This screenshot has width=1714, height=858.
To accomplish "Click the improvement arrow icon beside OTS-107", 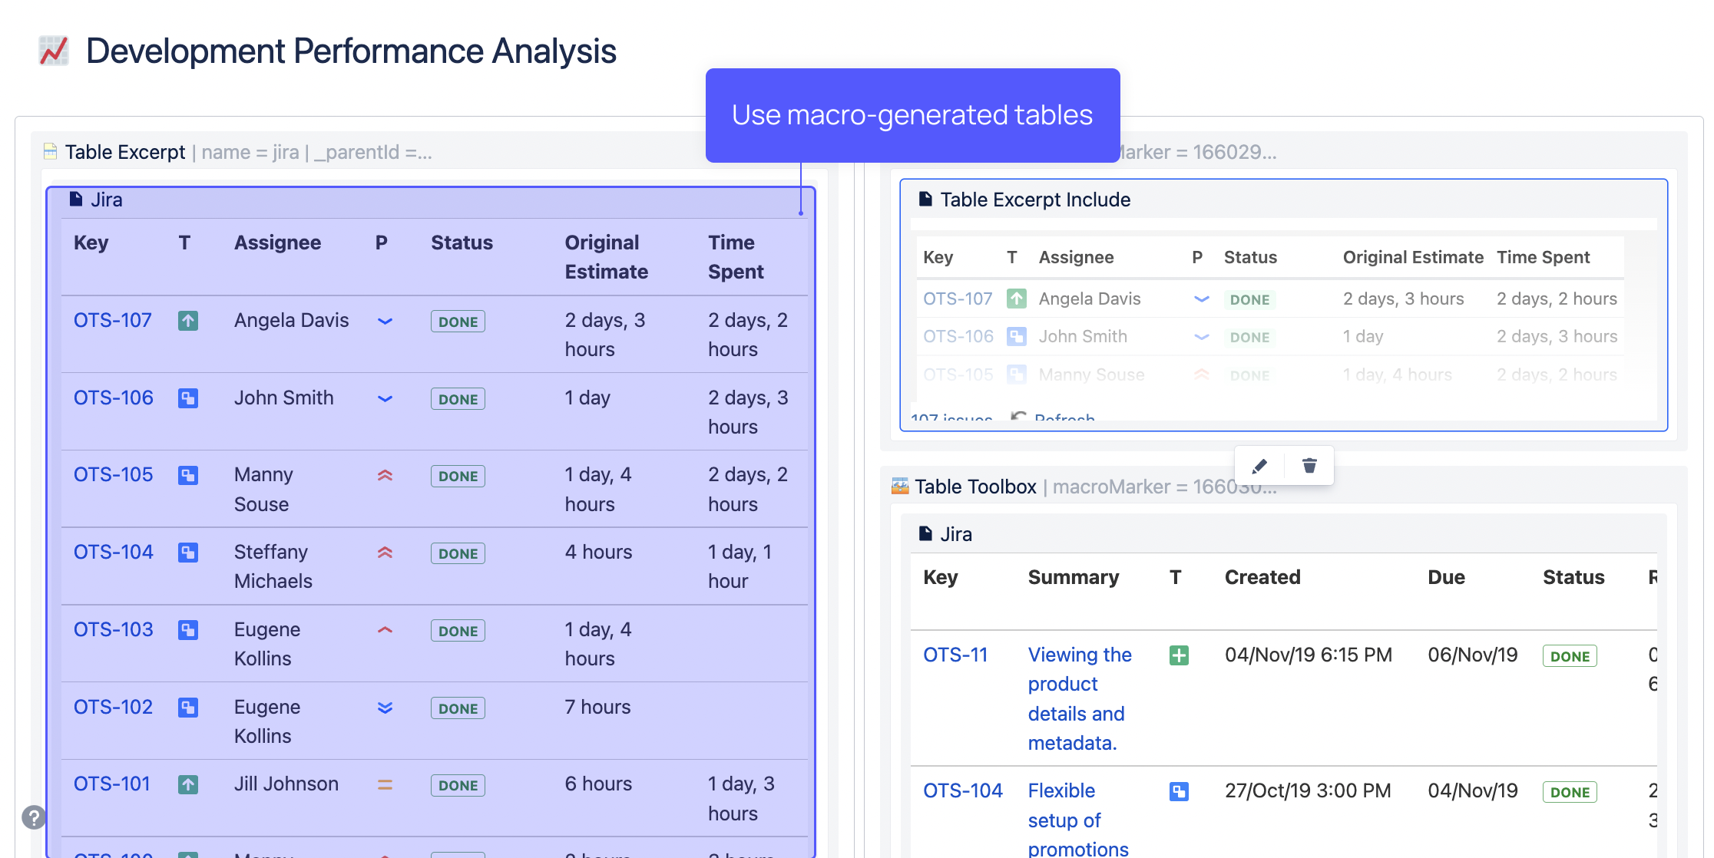I will pyautogui.click(x=188, y=321).
